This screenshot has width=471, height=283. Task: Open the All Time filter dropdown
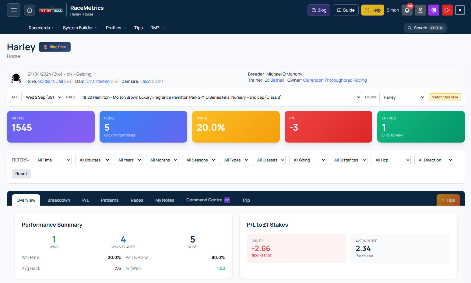pos(52,160)
